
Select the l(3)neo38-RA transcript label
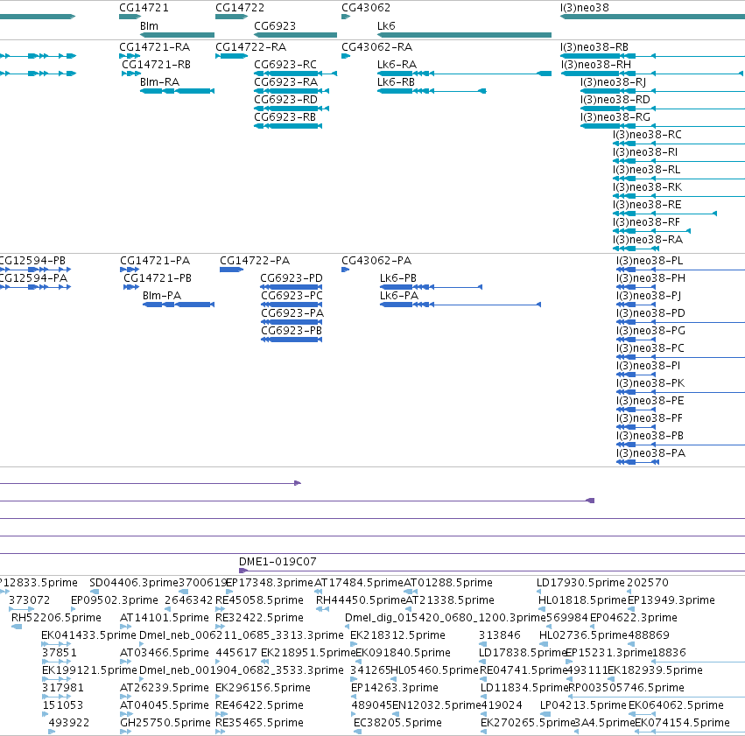(648, 240)
